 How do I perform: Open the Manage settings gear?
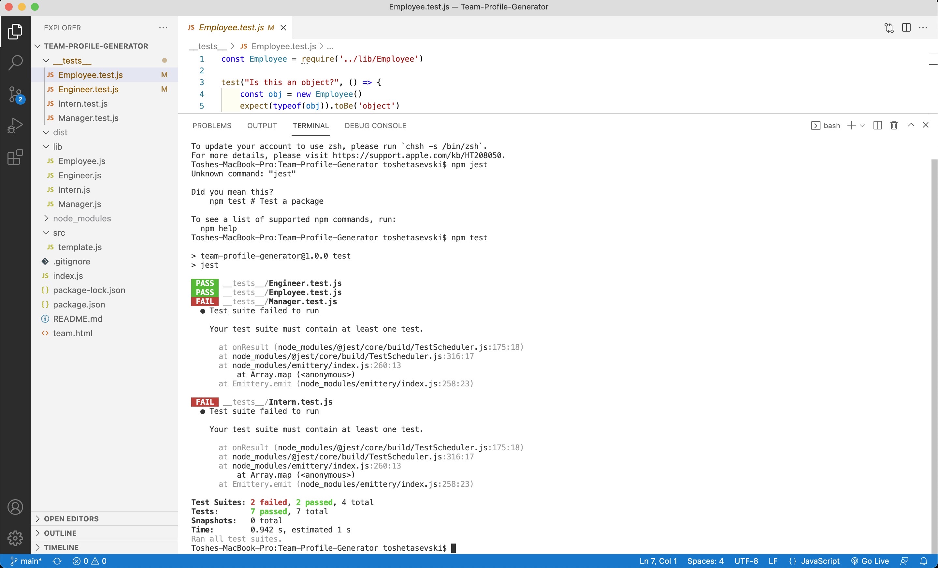pyautogui.click(x=15, y=538)
